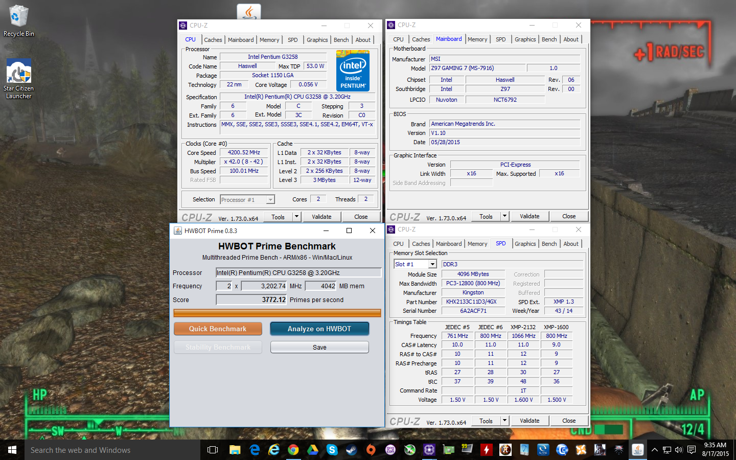
Task: Open Task View from the taskbar
Action: point(213,450)
